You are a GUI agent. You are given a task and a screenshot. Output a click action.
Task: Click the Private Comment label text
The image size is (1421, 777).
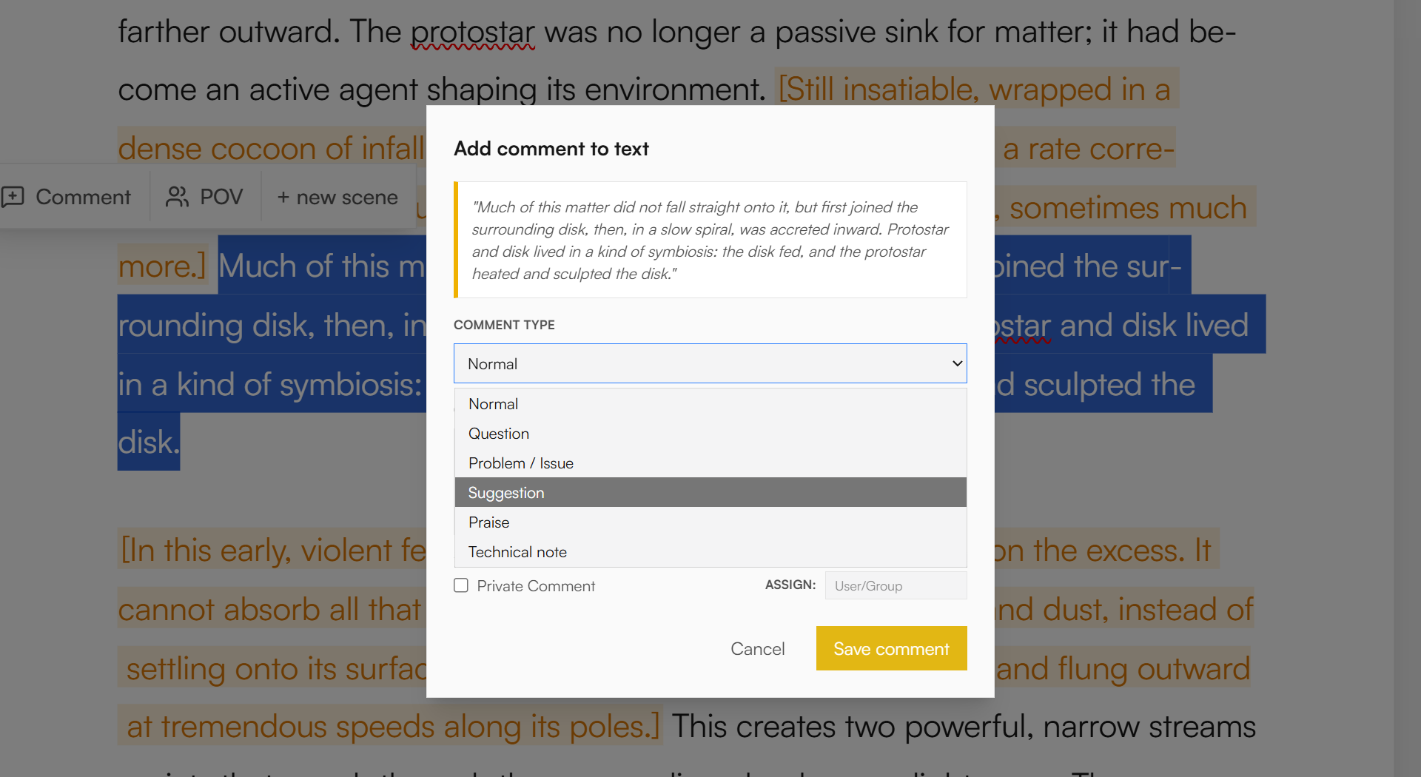pos(536,586)
